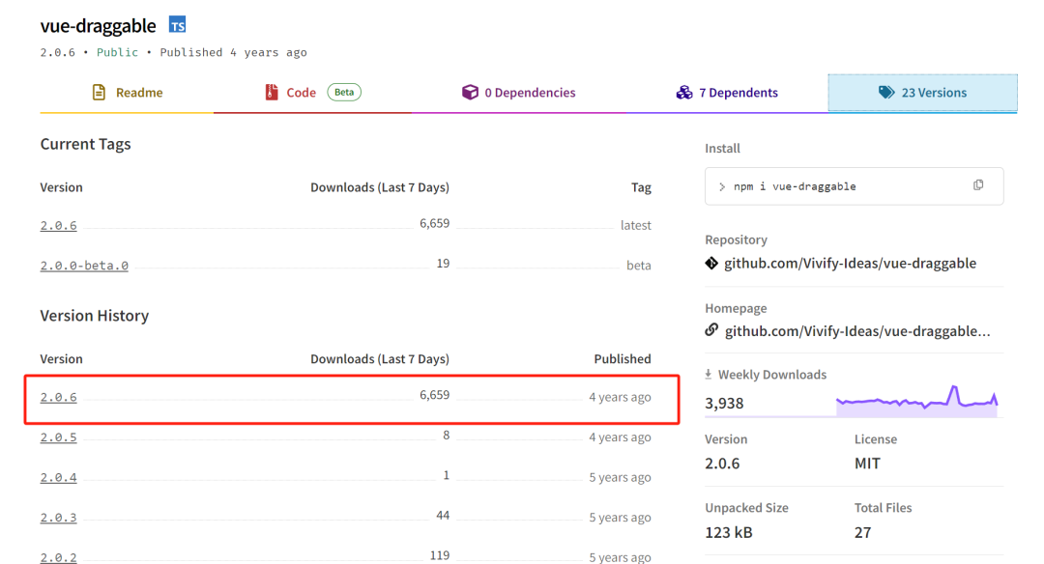Open the 2.0.0-beta.0 version link

click(x=84, y=266)
